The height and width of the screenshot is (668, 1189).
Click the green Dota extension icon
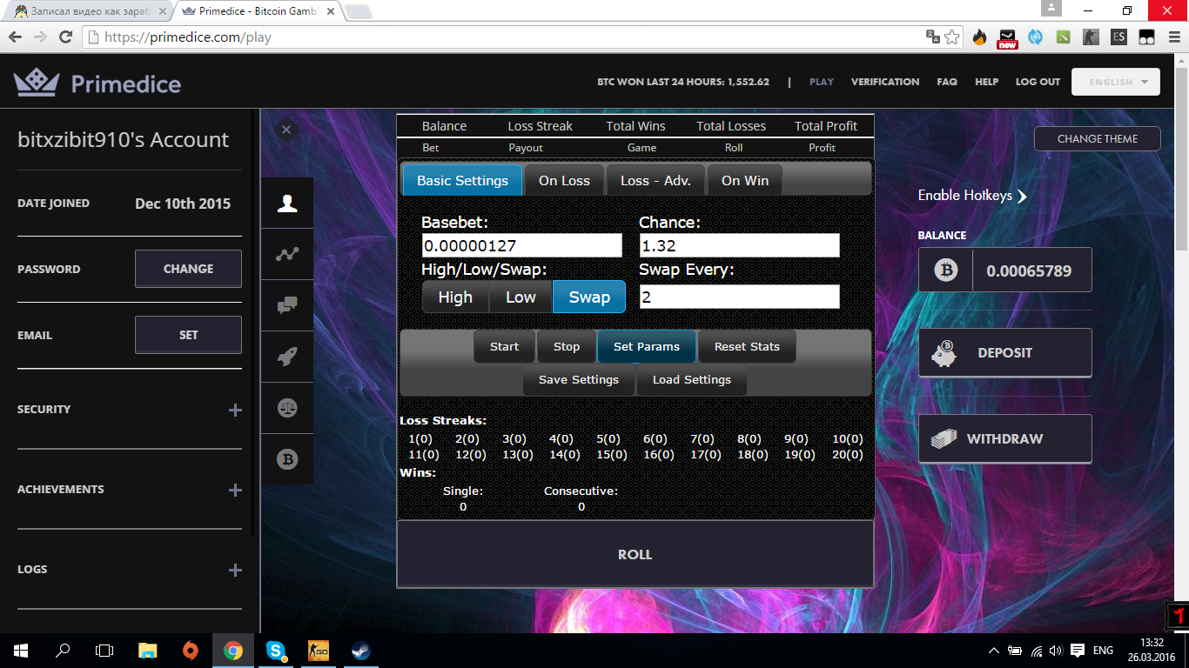click(x=1064, y=37)
